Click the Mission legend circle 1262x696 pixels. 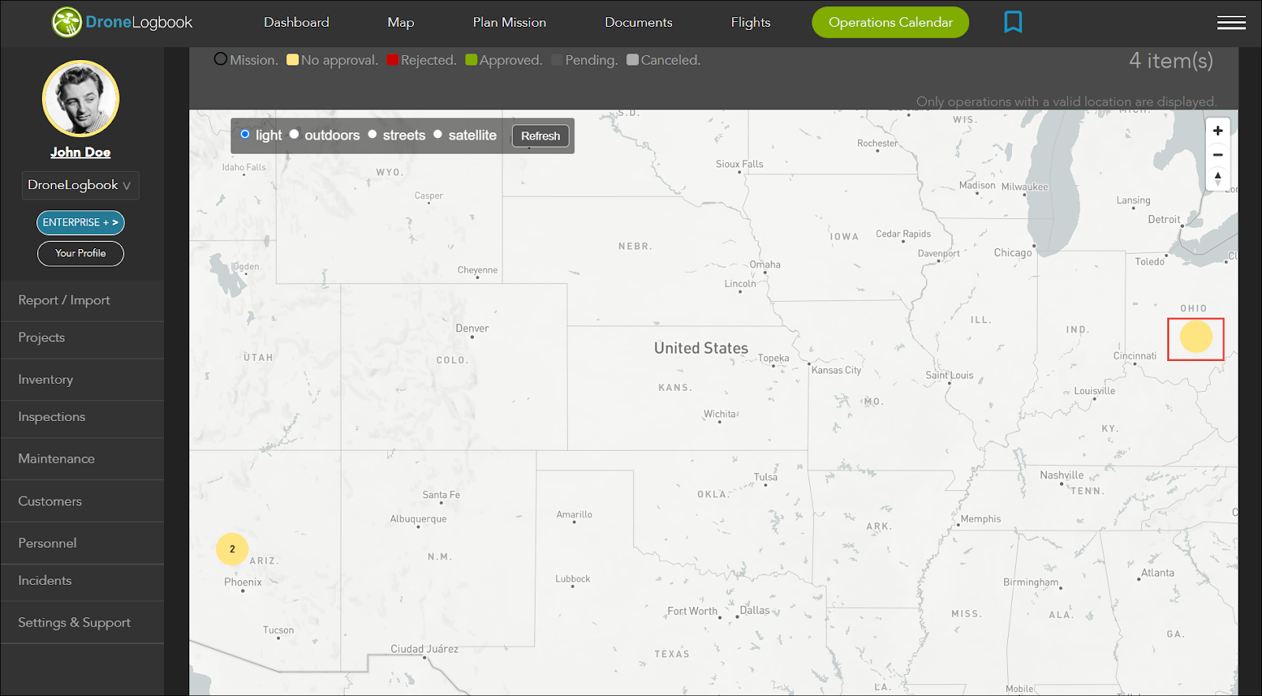[221, 59]
